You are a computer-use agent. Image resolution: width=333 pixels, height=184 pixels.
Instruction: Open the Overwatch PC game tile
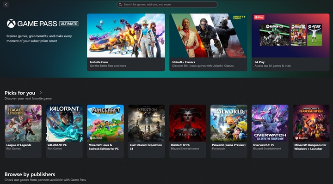pos(270,131)
